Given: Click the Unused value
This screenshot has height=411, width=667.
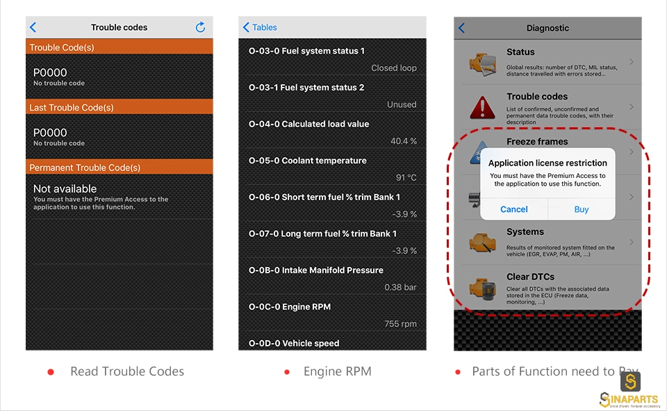Looking at the screenshot, I should pyautogui.click(x=402, y=105).
